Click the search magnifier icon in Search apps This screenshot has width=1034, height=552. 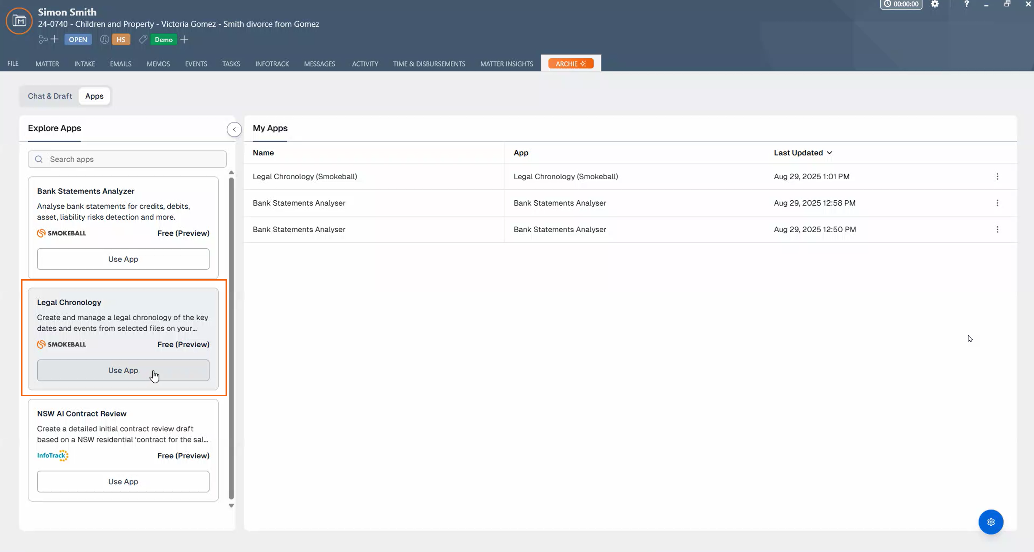point(39,159)
